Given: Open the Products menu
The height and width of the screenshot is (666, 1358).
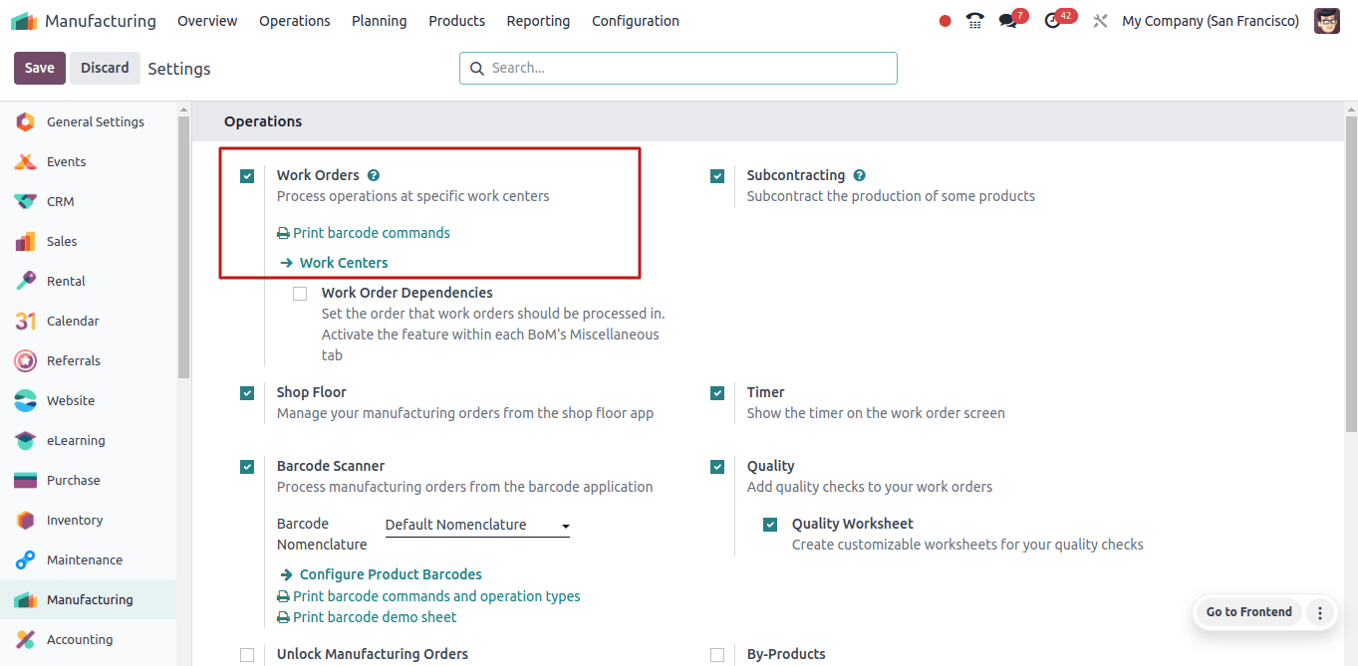Looking at the screenshot, I should coord(457,21).
